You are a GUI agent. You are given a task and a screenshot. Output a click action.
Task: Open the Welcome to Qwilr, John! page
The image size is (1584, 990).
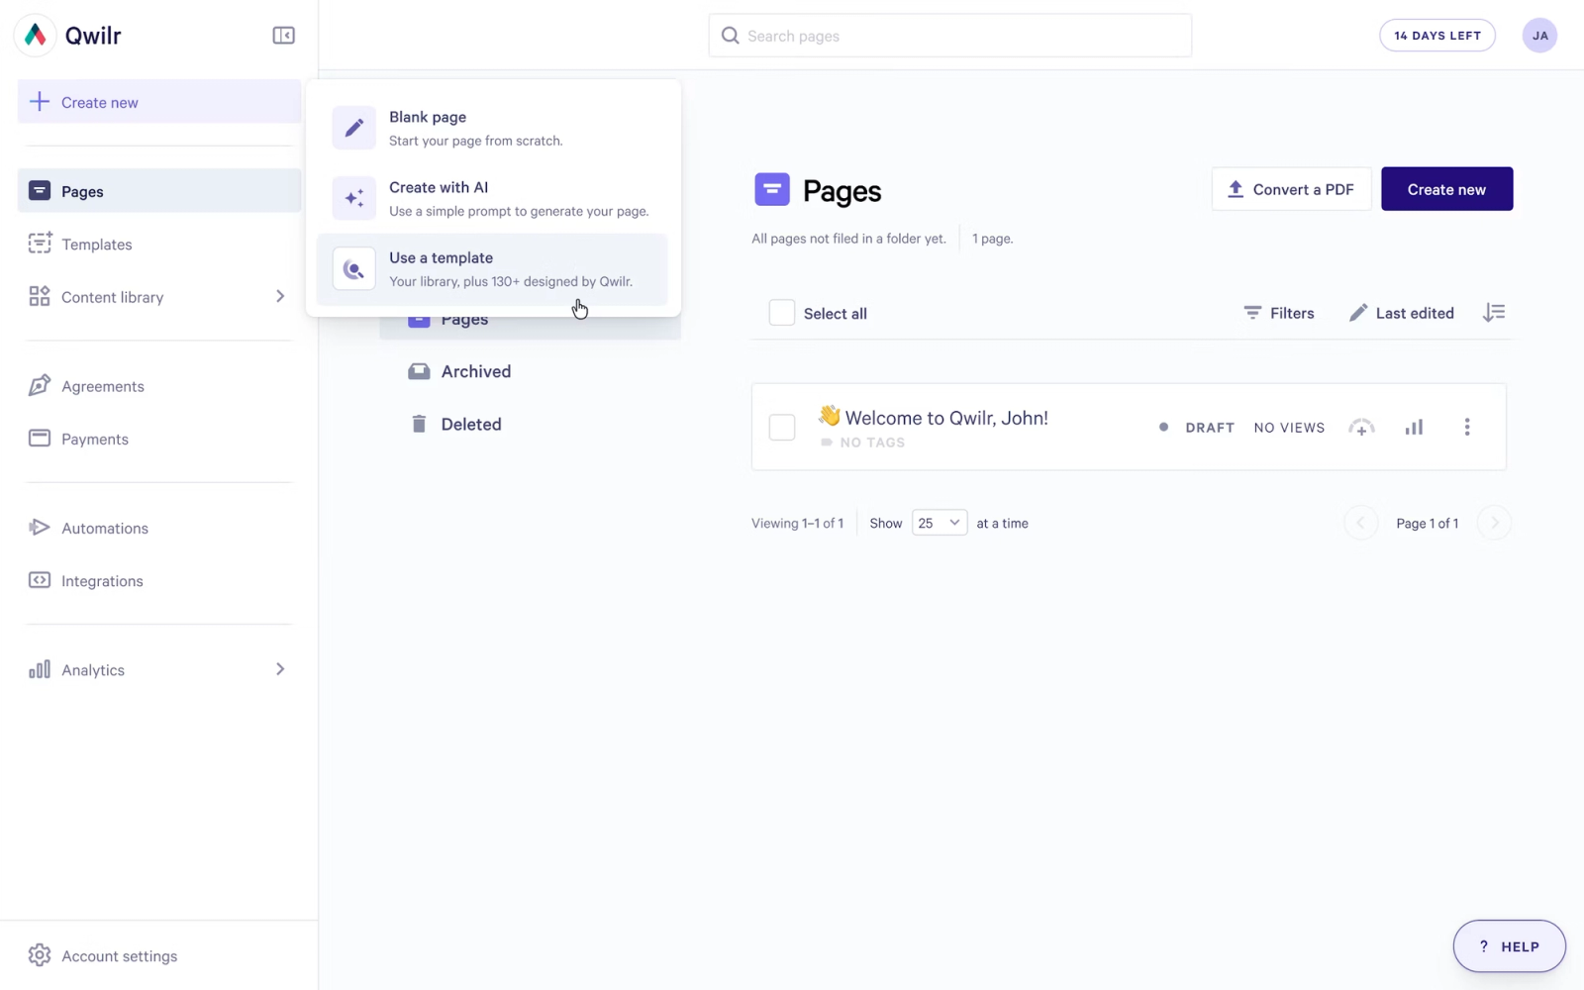(946, 418)
